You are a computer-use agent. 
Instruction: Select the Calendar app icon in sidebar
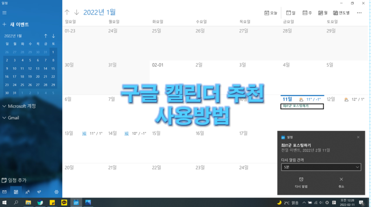(x=16, y=192)
